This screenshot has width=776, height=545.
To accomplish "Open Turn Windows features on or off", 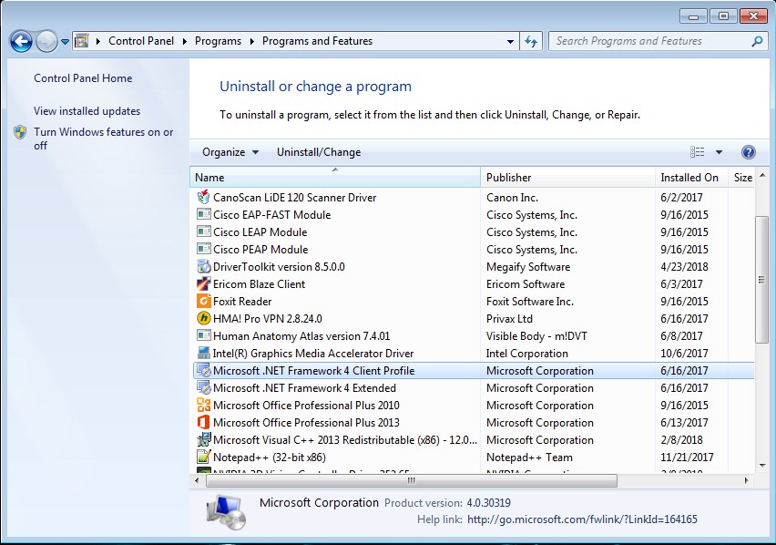I will (x=104, y=139).
